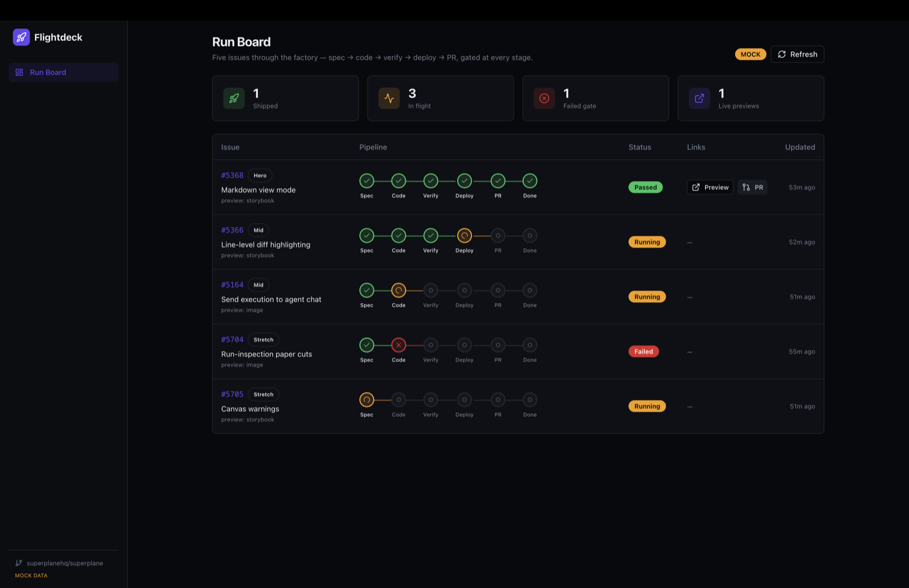Click the Mid tag on #5164
Image resolution: width=909 pixels, height=588 pixels.
tap(258, 285)
